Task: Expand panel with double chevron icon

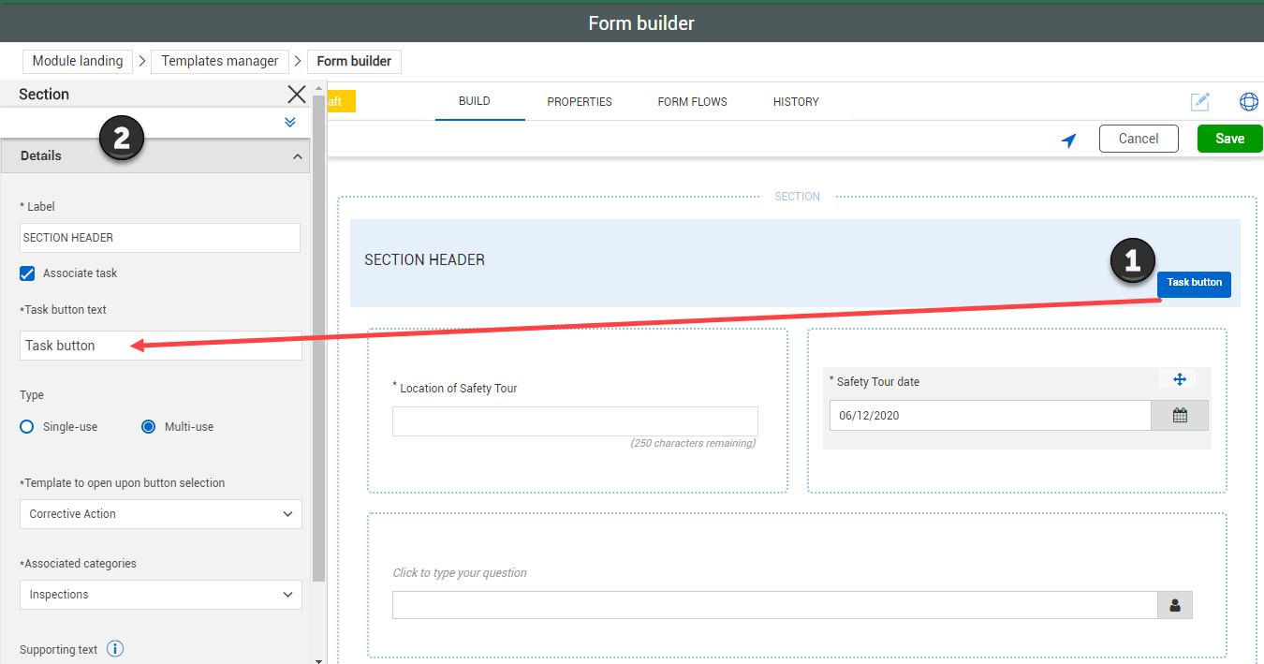Action: (x=290, y=123)
